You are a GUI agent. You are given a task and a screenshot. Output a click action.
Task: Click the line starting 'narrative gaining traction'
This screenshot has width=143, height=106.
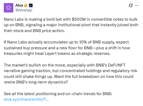[71, 71]
